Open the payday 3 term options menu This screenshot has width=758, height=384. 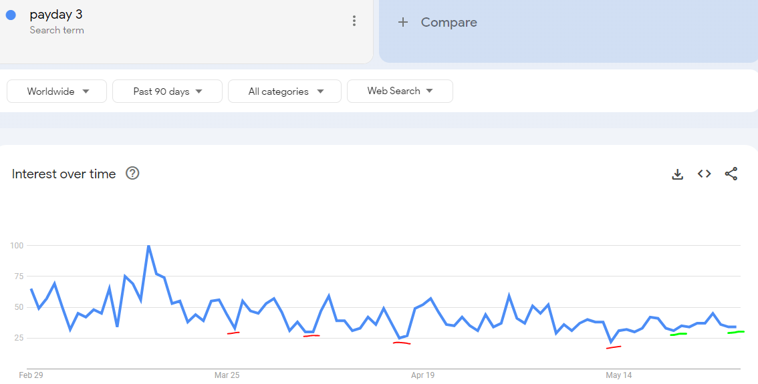(x=354, y=21)
